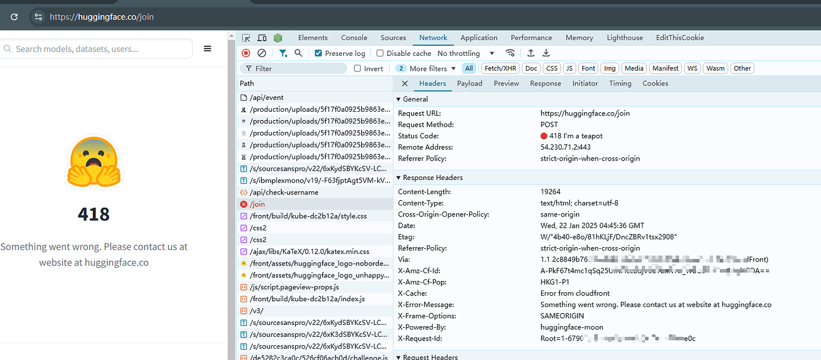The width and height of the screenshot is (821, 360).
Task: Filter requests by CSS
Action: tap(552, 68)
